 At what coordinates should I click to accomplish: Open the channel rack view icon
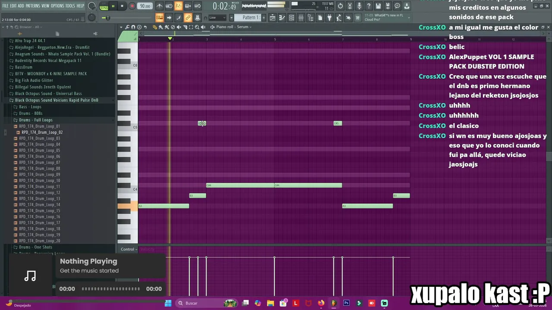coord(292,18)
